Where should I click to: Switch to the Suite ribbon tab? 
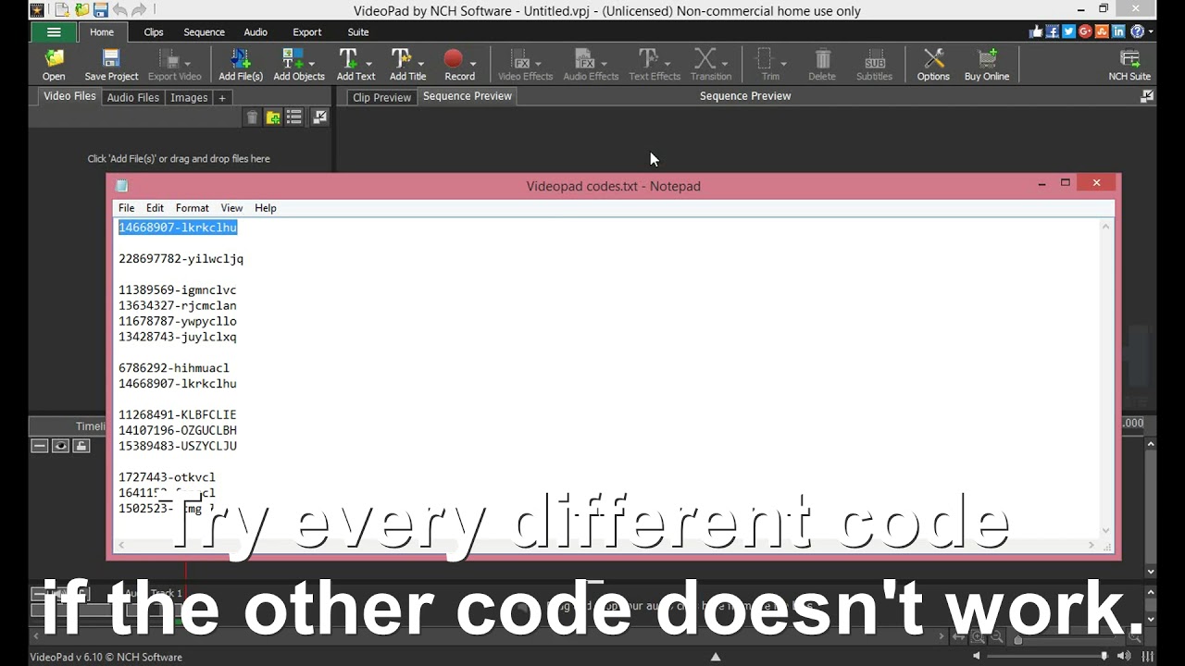click(x=358, y=31)
